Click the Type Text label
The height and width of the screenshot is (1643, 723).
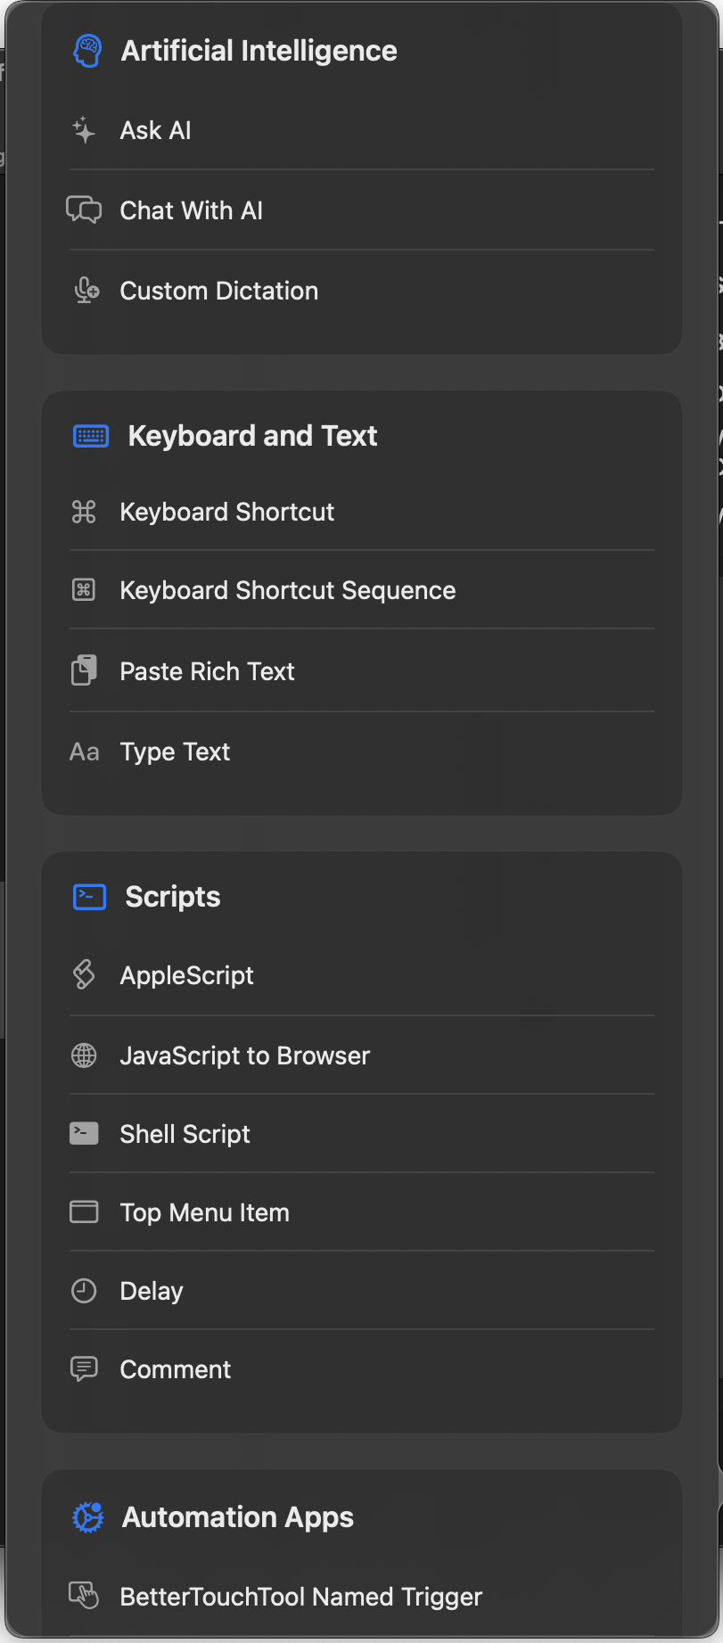[175, 752]
